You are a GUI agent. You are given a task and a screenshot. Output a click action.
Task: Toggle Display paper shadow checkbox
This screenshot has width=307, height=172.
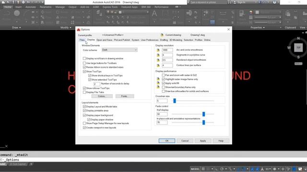click(x=89, y=119)
